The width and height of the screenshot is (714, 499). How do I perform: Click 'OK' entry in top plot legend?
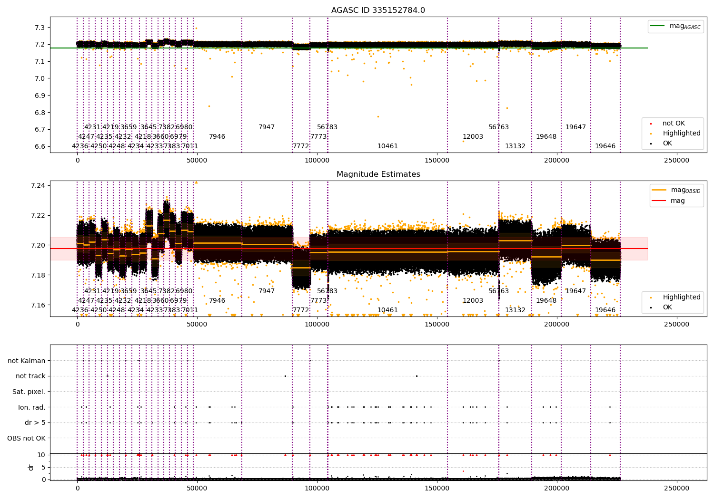click(667, 144)
